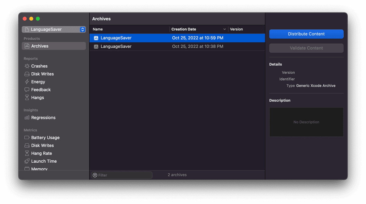Screen dimensions: 366x204
Task: Toggle the Creation Date sort chevron
Action: pyautogui.click(x=224, y=29)
